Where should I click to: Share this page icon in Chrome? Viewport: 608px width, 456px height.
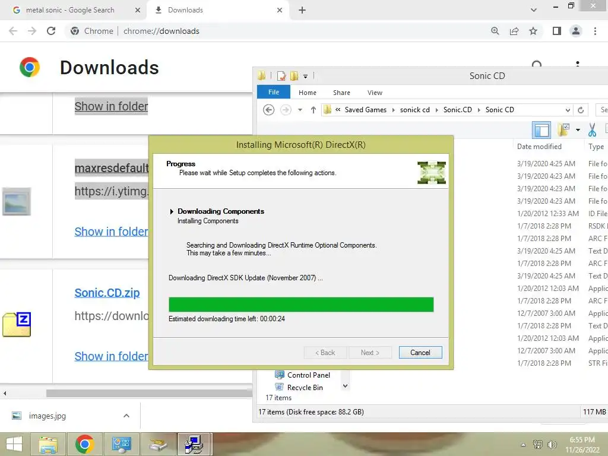pos(514,31)
